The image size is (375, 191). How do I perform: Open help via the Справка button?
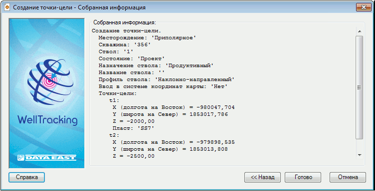(x=26, y=177)
